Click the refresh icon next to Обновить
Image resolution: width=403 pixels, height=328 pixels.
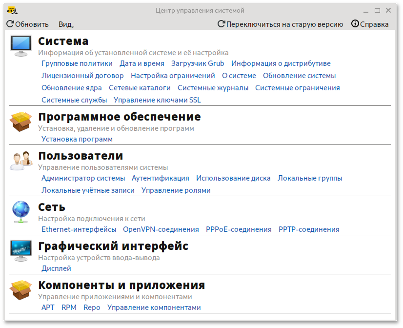(9, 23)
